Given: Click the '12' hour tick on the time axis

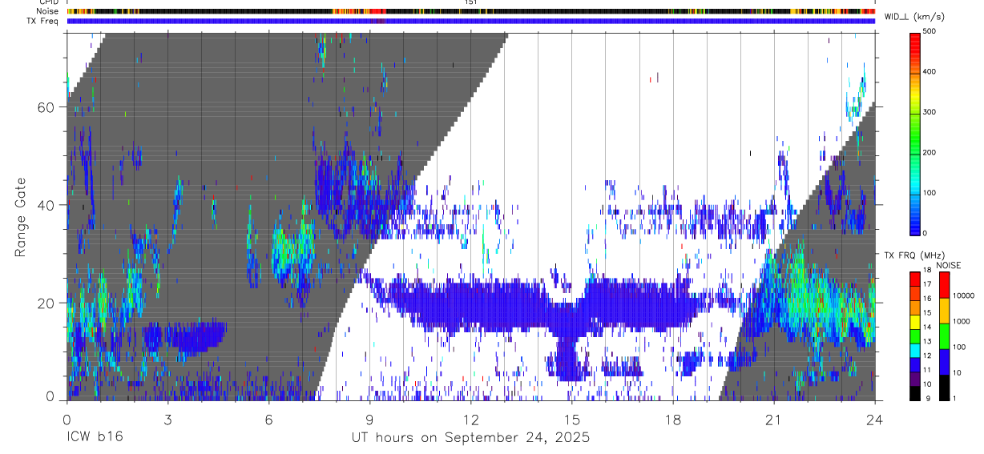Looking at the screenshot, I should tap(470, 419).
